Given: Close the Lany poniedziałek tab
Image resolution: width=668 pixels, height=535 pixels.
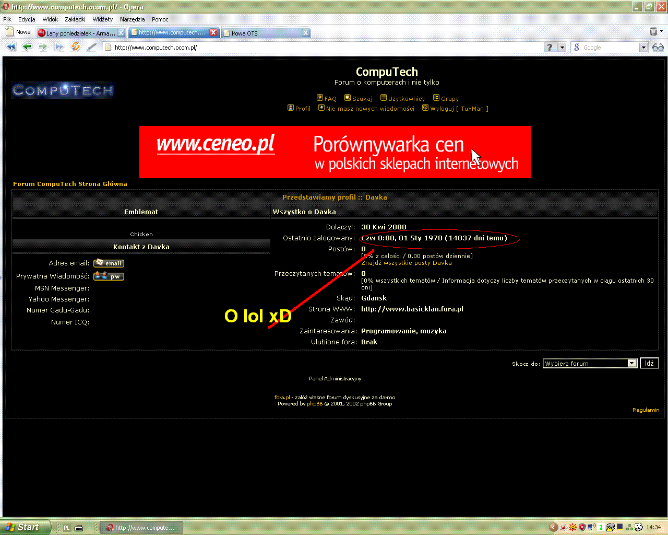Looking at the screenshot, I should 121,33.
